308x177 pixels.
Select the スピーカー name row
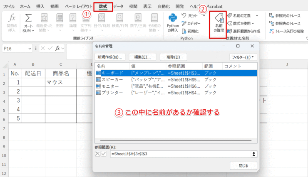tap(176, 80)
